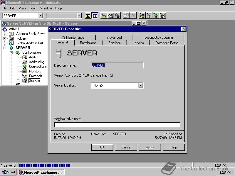
Task: Select the WINNT organization icon in tree
Action: (4, 29)
